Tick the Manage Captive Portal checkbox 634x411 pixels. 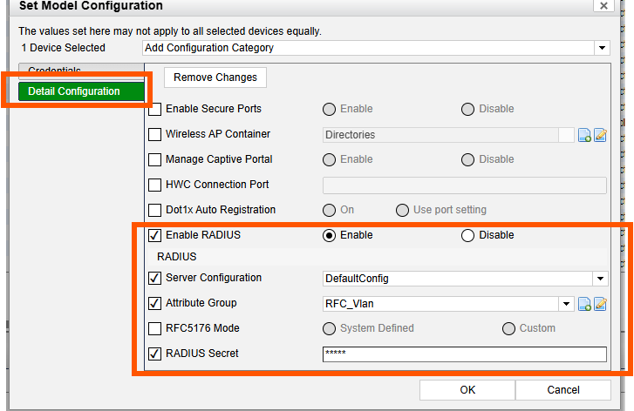[x=154, y=159]
